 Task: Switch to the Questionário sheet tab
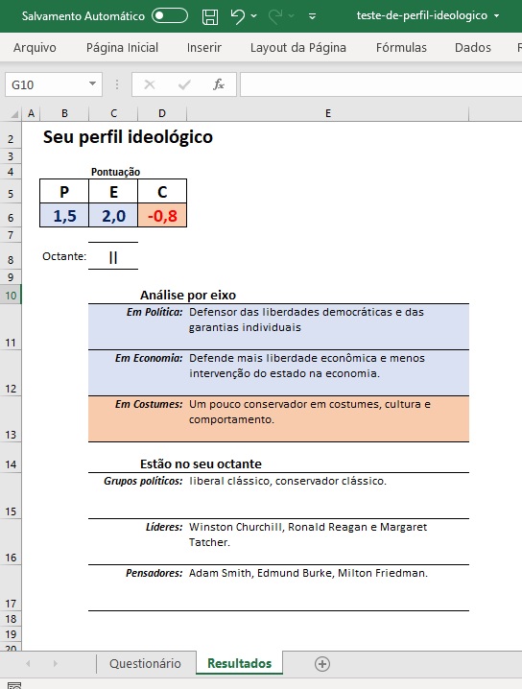coord(145,663)
